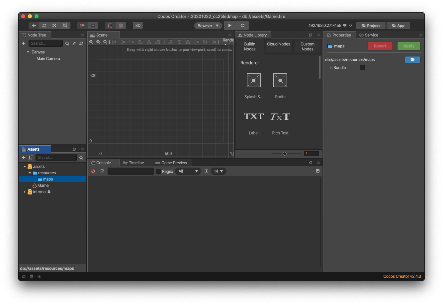Pop out the Node Library panel
The height and width of the screenshot is (305, 443).
point(310,35)
